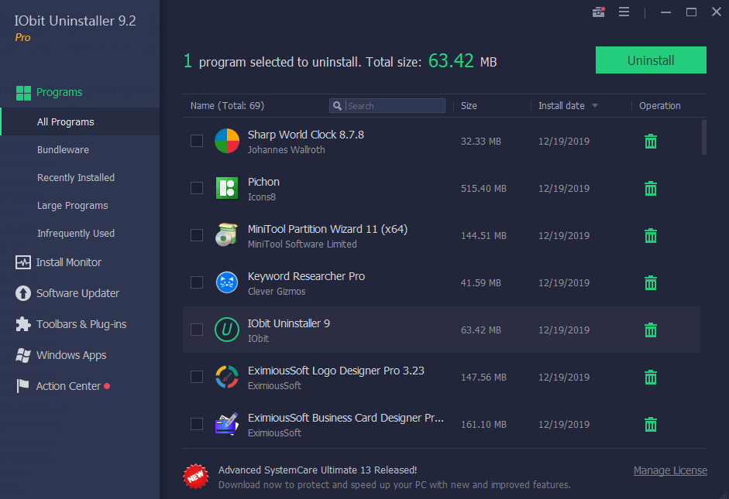Click trash icon for EximiousSoft Business Card Designer
Image resolution: width=729 pixels, height=499 pixels.
651,424
